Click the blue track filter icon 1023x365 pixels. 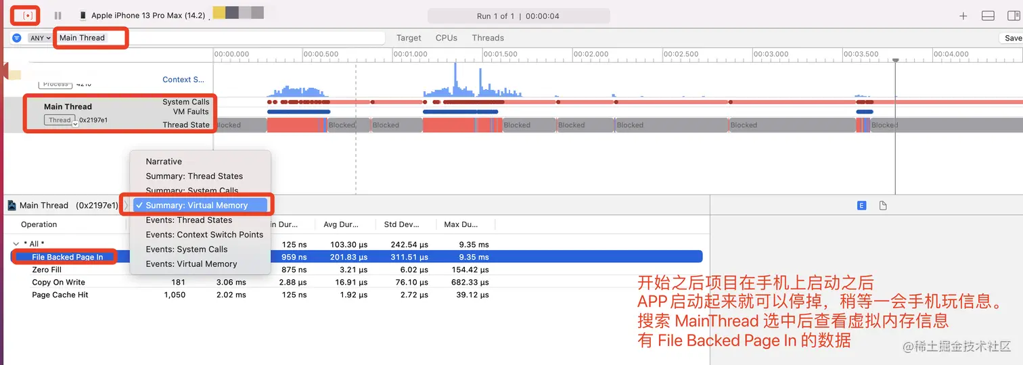(x=17, y=38)
